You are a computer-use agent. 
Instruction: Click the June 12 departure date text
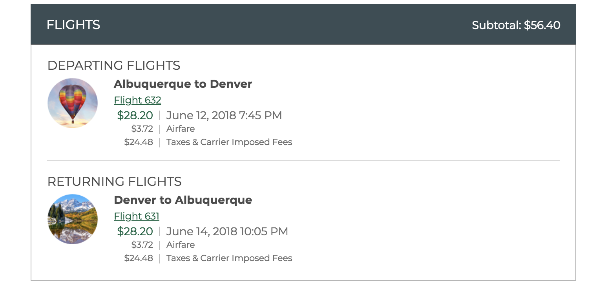coord(224,115)
